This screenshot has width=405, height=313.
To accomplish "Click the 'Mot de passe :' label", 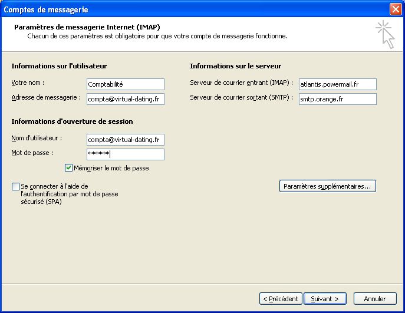I will [32, 153].
